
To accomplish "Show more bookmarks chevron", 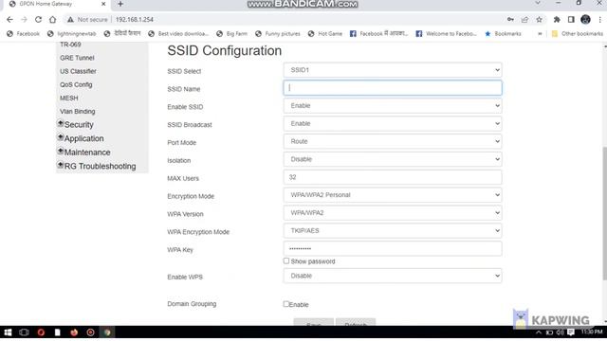I will 540,34.
